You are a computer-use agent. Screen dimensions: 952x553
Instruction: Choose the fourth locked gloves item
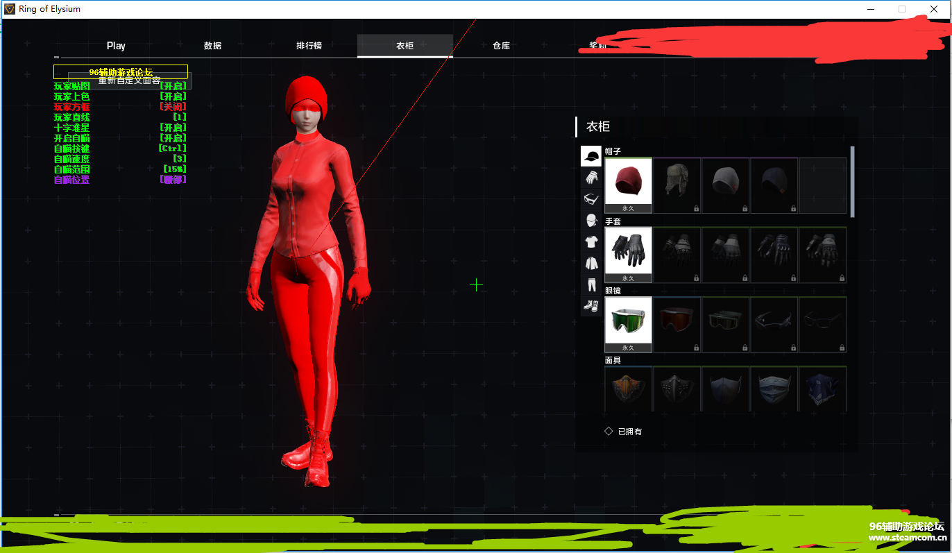click(774, 255)
